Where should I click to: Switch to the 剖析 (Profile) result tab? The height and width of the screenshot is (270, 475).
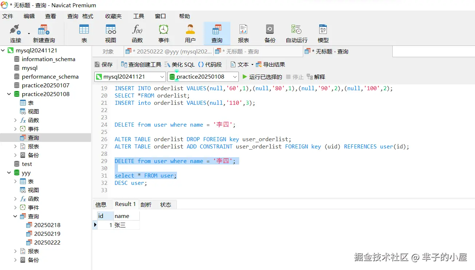click(146, 205)
